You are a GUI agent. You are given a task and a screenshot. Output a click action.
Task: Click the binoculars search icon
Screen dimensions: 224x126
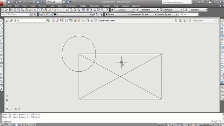click(x=193, y=2)
